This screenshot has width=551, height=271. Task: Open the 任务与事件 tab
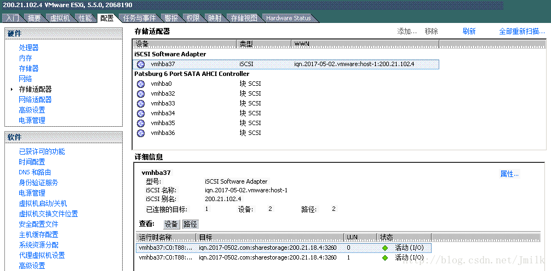(x=140, y=18)
